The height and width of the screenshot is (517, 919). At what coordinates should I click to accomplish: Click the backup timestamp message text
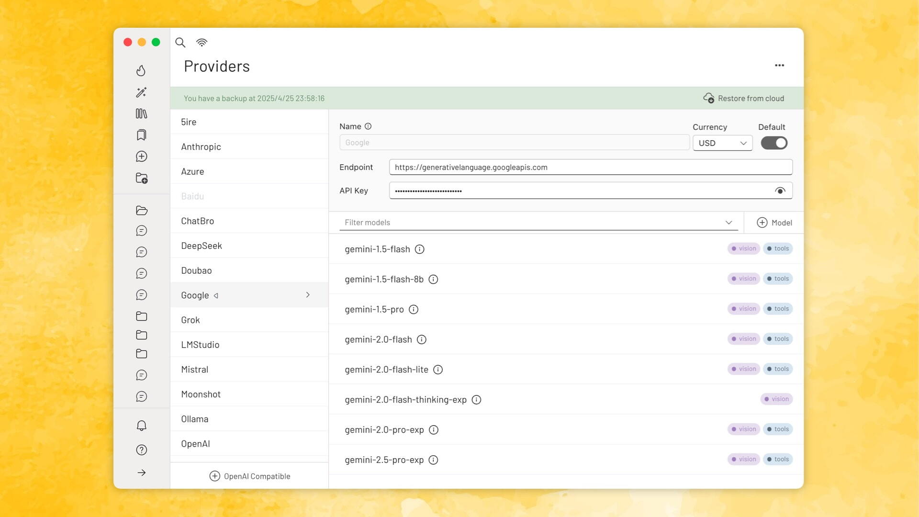(x=254, y=98)
